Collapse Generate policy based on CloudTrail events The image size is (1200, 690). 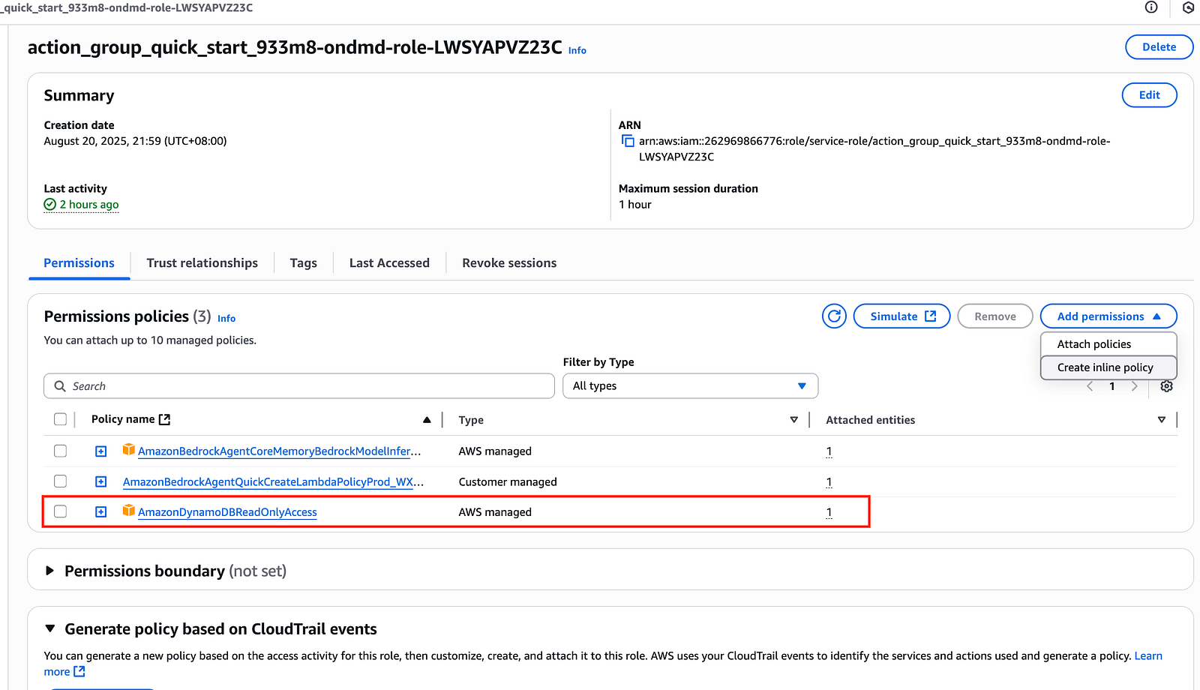tap(50, 628)
